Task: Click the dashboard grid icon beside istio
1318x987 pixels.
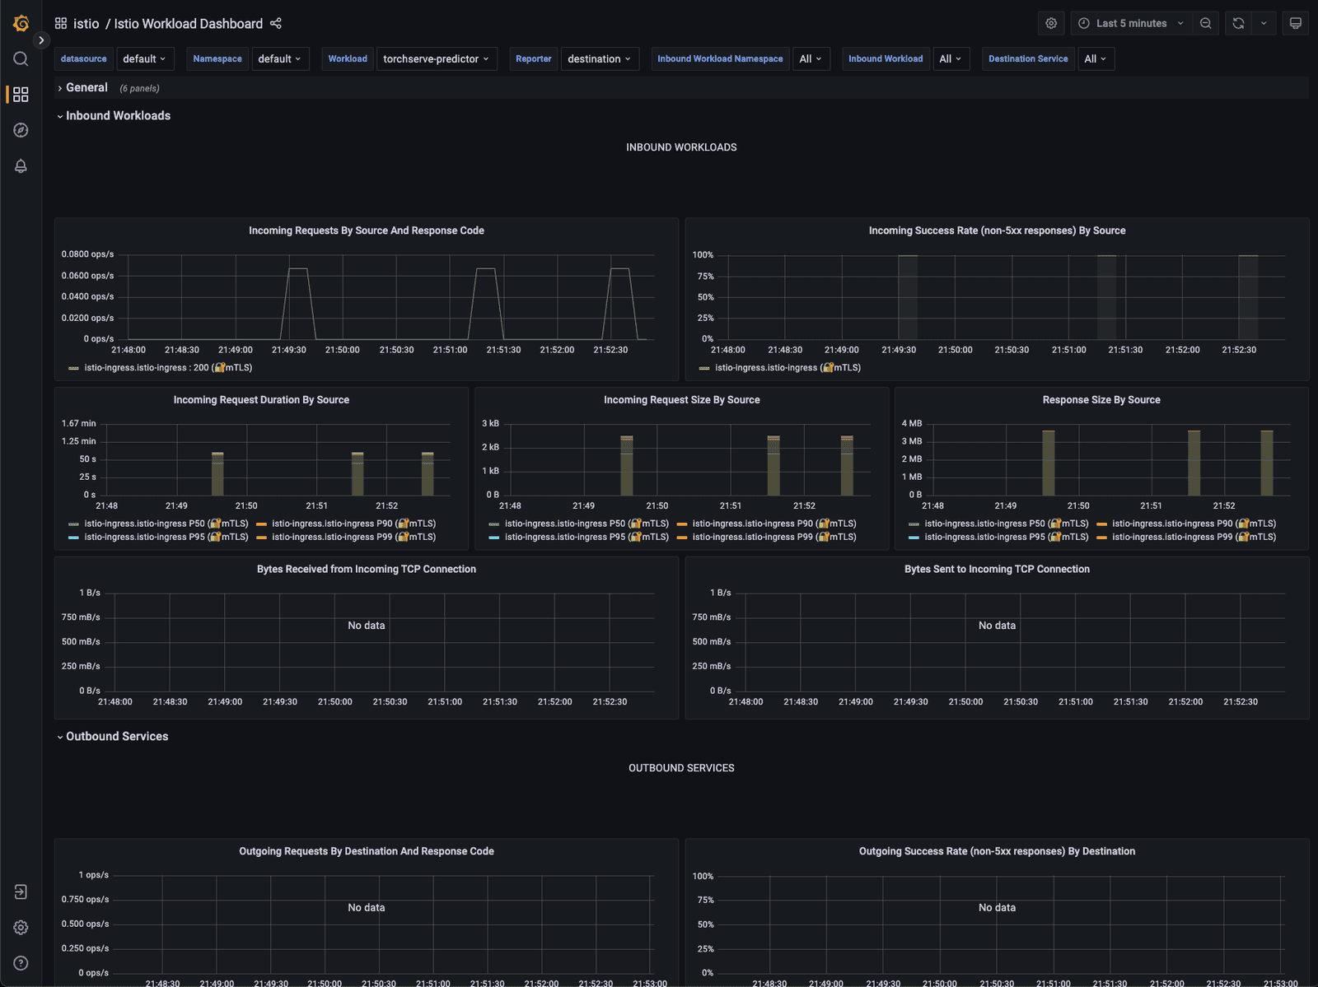Action: [x=61, y=24]
